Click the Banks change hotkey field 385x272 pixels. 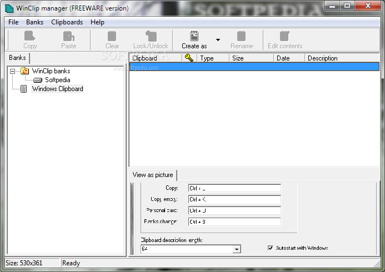234,221
